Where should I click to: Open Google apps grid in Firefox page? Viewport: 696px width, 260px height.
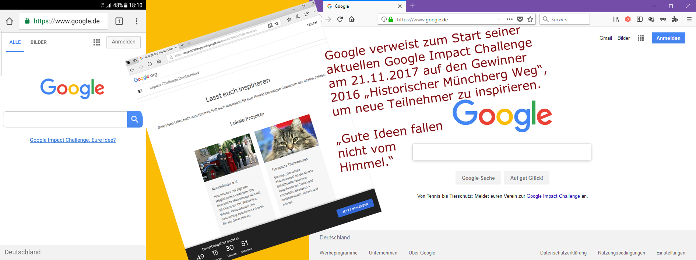(x=641, y=38)
